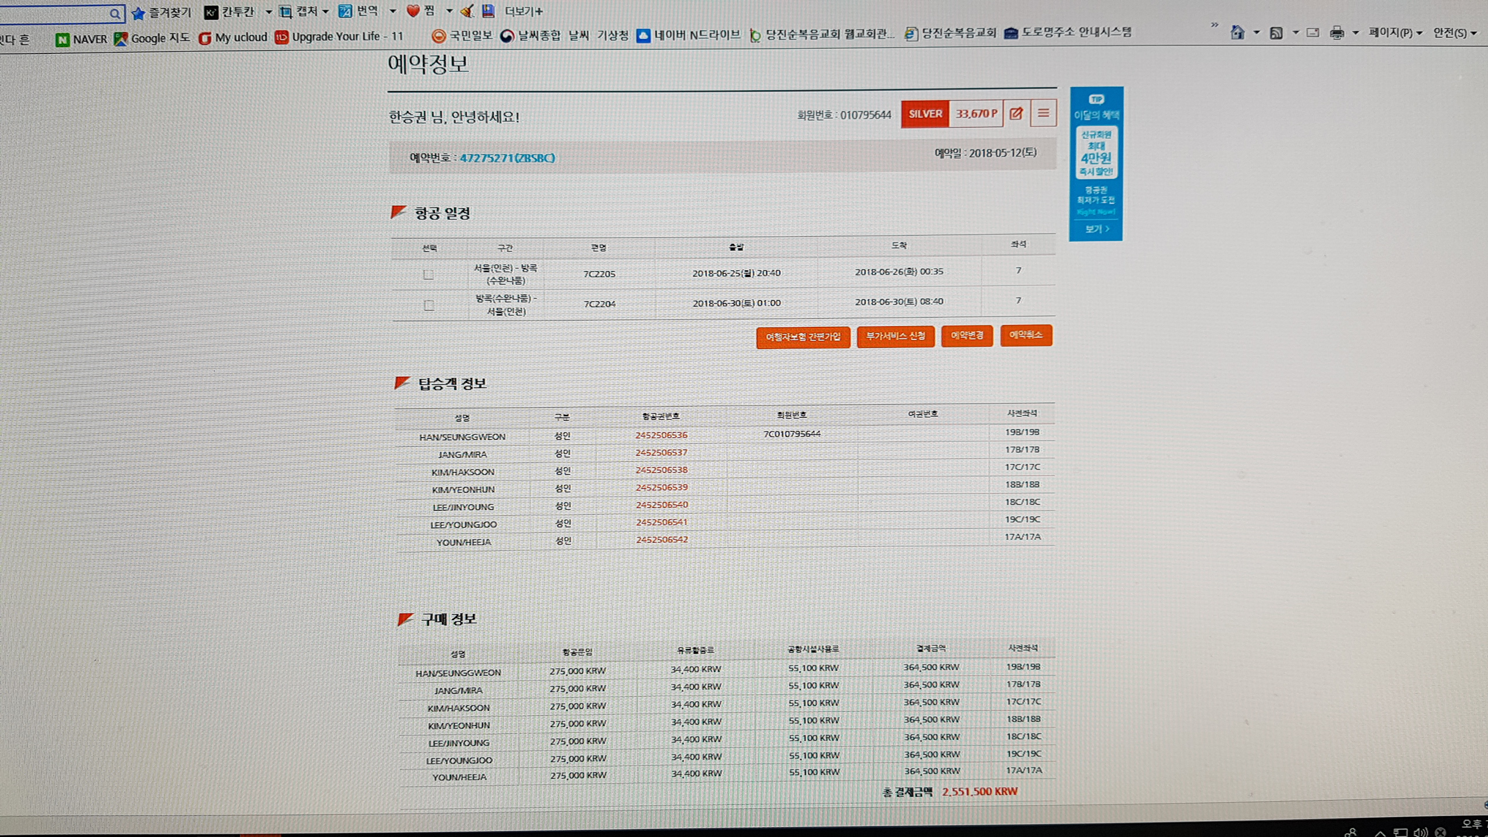Click the edit pencil icon beside points
1488x837 pixels.
(1016, 113)
